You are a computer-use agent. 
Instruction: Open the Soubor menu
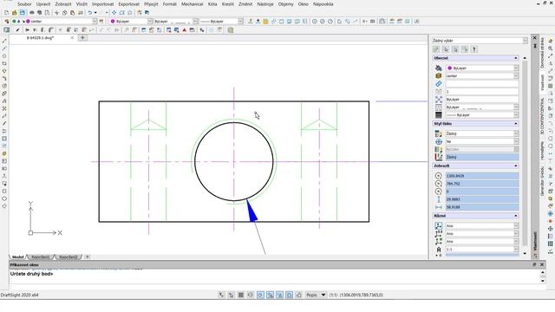[24, 4]
